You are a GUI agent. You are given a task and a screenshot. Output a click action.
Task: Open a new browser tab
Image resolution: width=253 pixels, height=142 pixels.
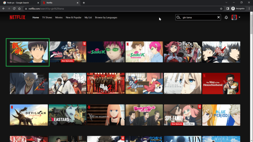point(84,3)
